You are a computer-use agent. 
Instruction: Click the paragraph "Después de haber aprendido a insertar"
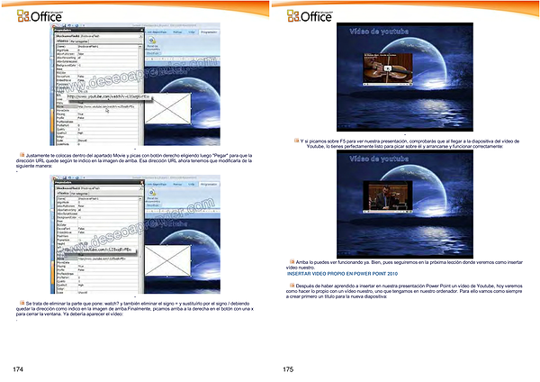[x=404, y=291]
